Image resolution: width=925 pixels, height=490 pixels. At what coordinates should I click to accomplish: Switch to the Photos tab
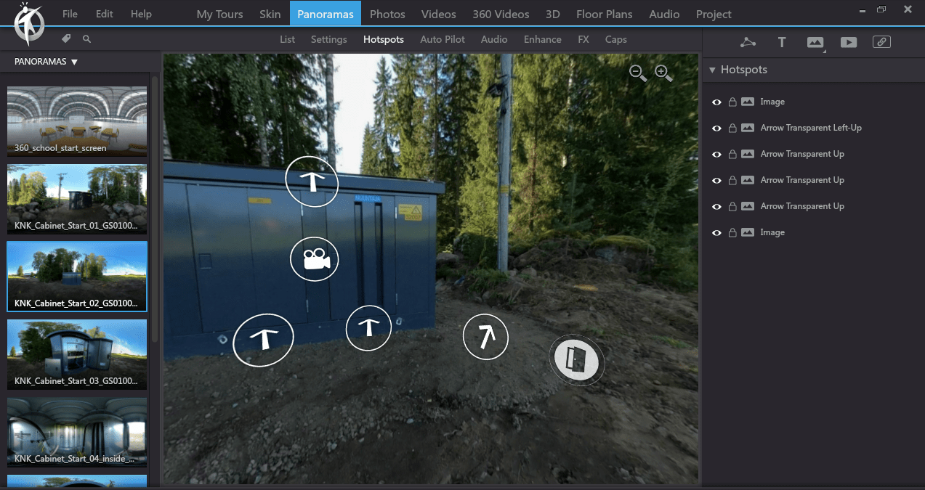point(387,14)
